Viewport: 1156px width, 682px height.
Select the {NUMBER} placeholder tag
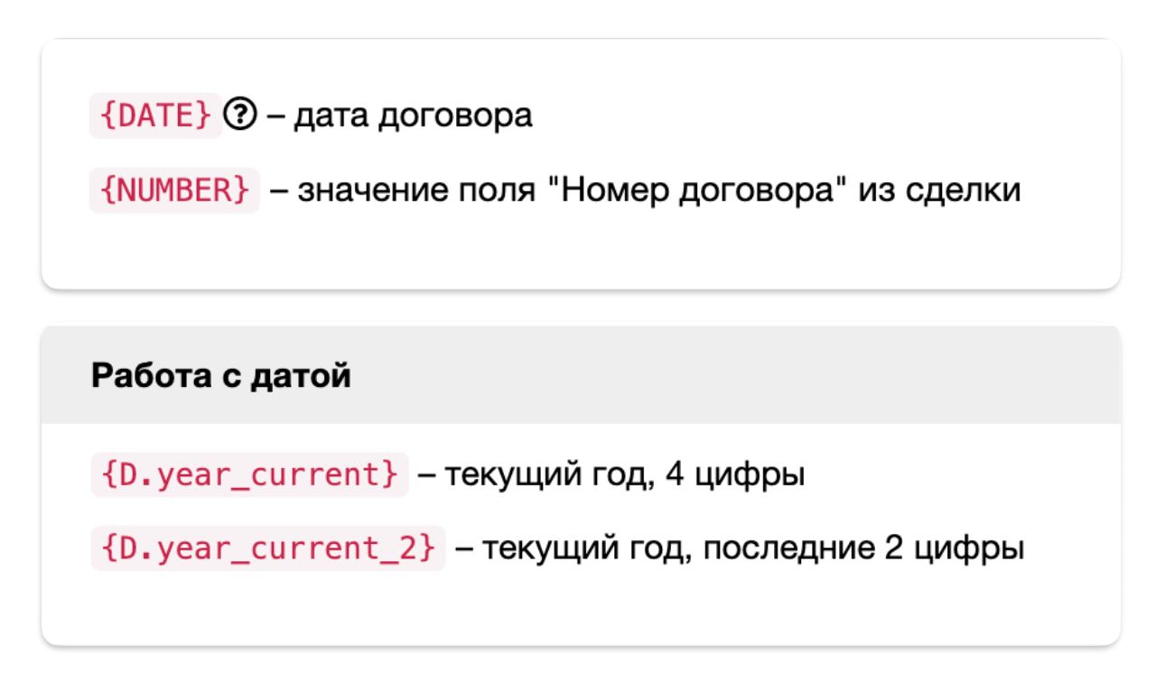point(174,192)
